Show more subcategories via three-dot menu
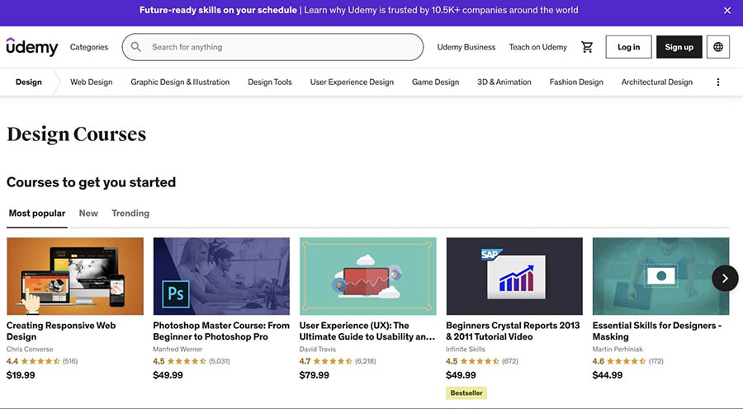The width and height of the screenshot is (743, 409). [717, 82]
